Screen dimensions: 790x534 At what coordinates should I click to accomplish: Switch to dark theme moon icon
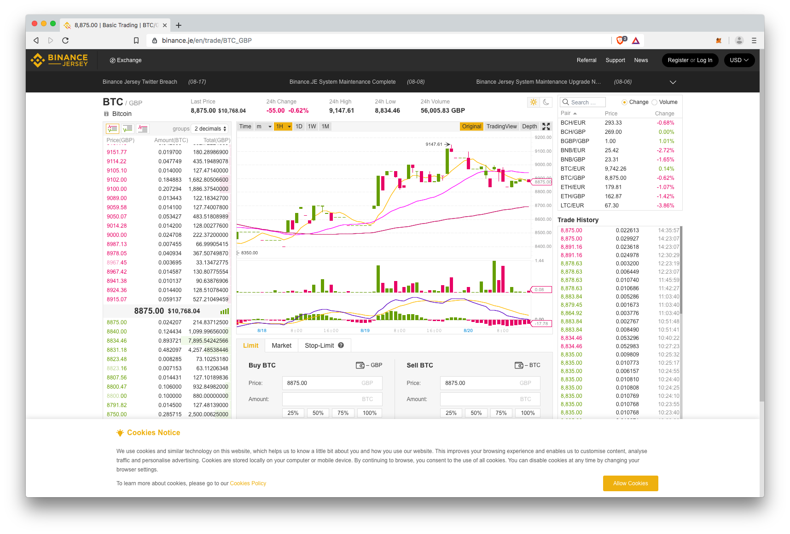(546, 102)
